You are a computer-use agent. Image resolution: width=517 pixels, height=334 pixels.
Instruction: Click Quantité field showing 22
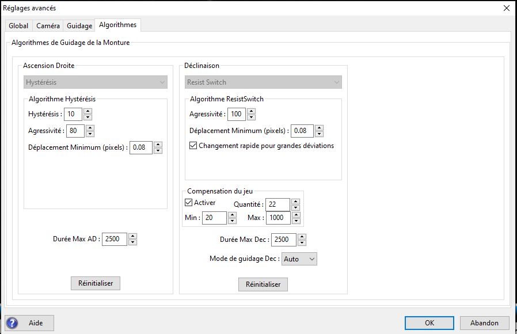[277, 204]
